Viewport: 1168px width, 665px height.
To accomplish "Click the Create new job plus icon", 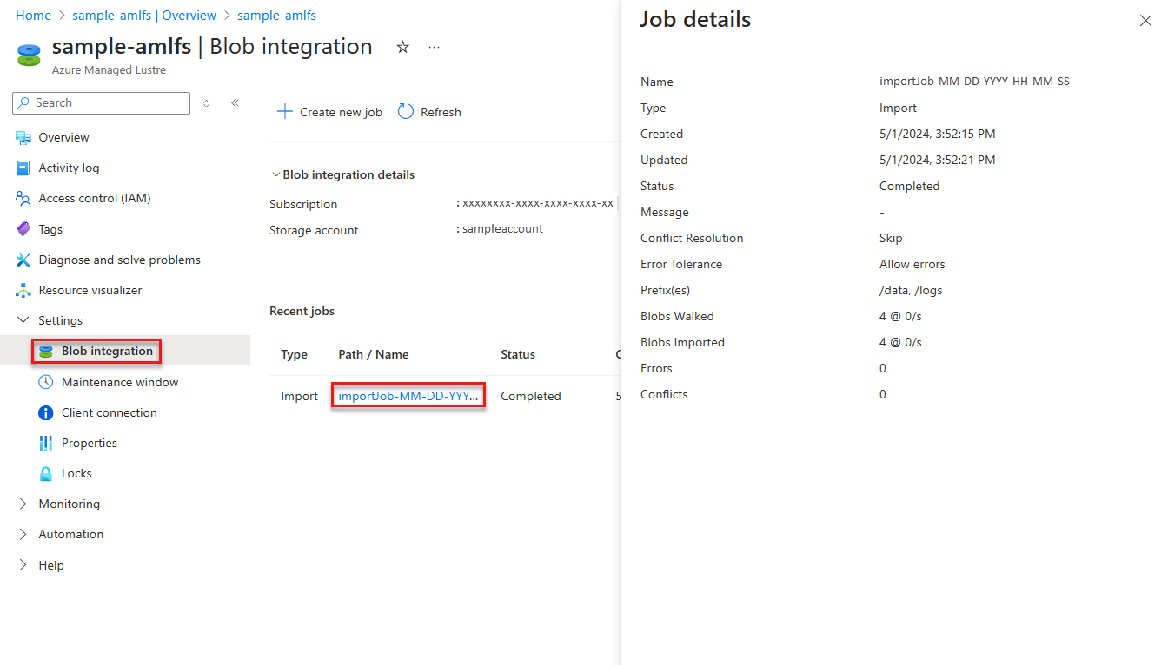I will (x=284, y=112).
